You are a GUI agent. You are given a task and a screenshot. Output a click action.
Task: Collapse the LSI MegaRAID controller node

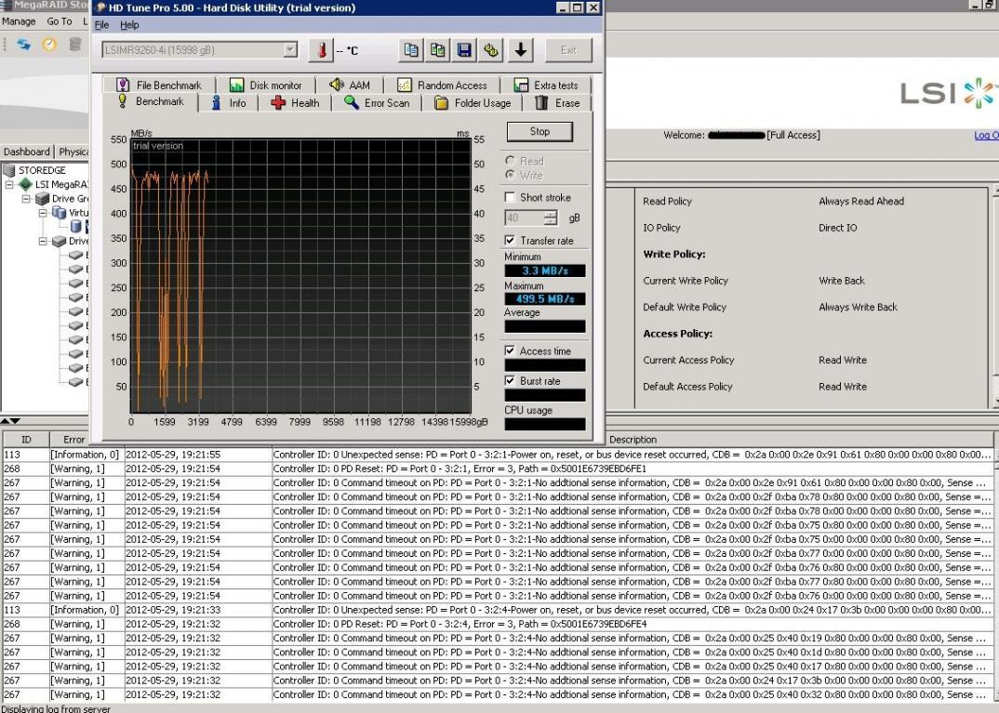pyautogui.click(x=9, y=185)
